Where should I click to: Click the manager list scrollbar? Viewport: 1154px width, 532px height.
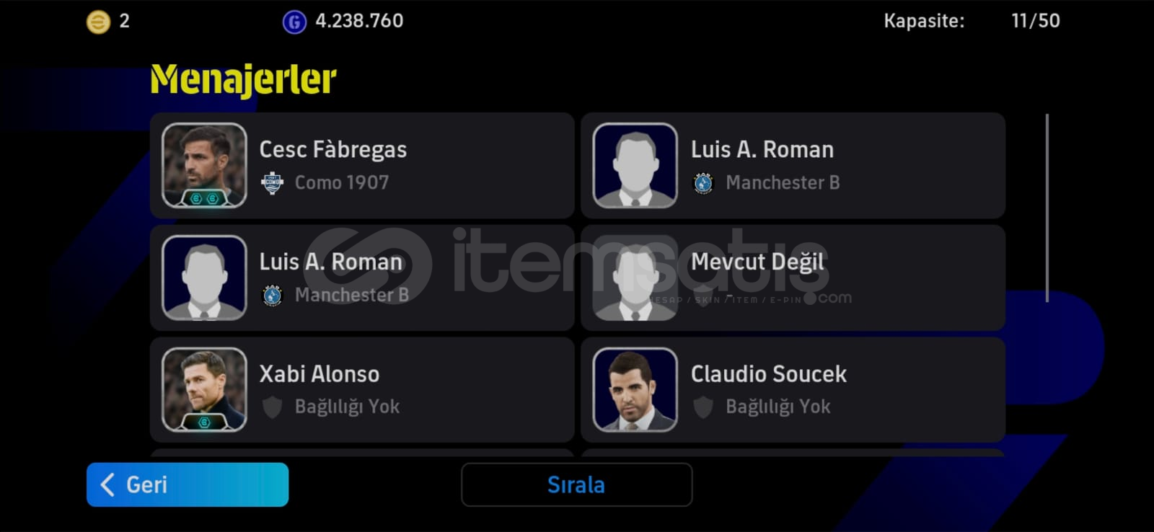click(1047, 208)
